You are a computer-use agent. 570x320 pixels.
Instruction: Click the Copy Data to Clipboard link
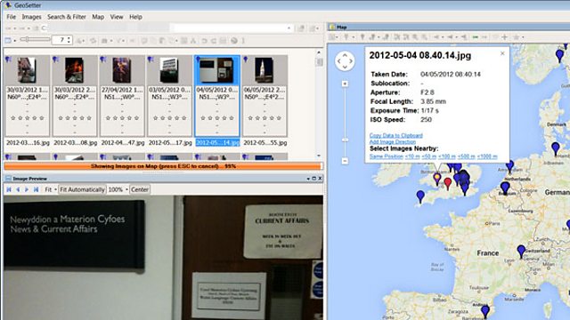(x=395, y=135)
